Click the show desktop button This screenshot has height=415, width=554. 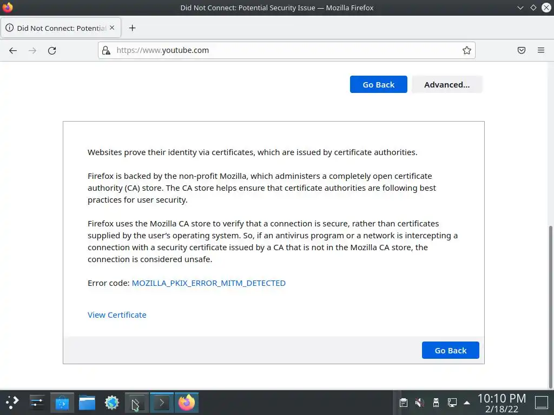pos(541,402)
